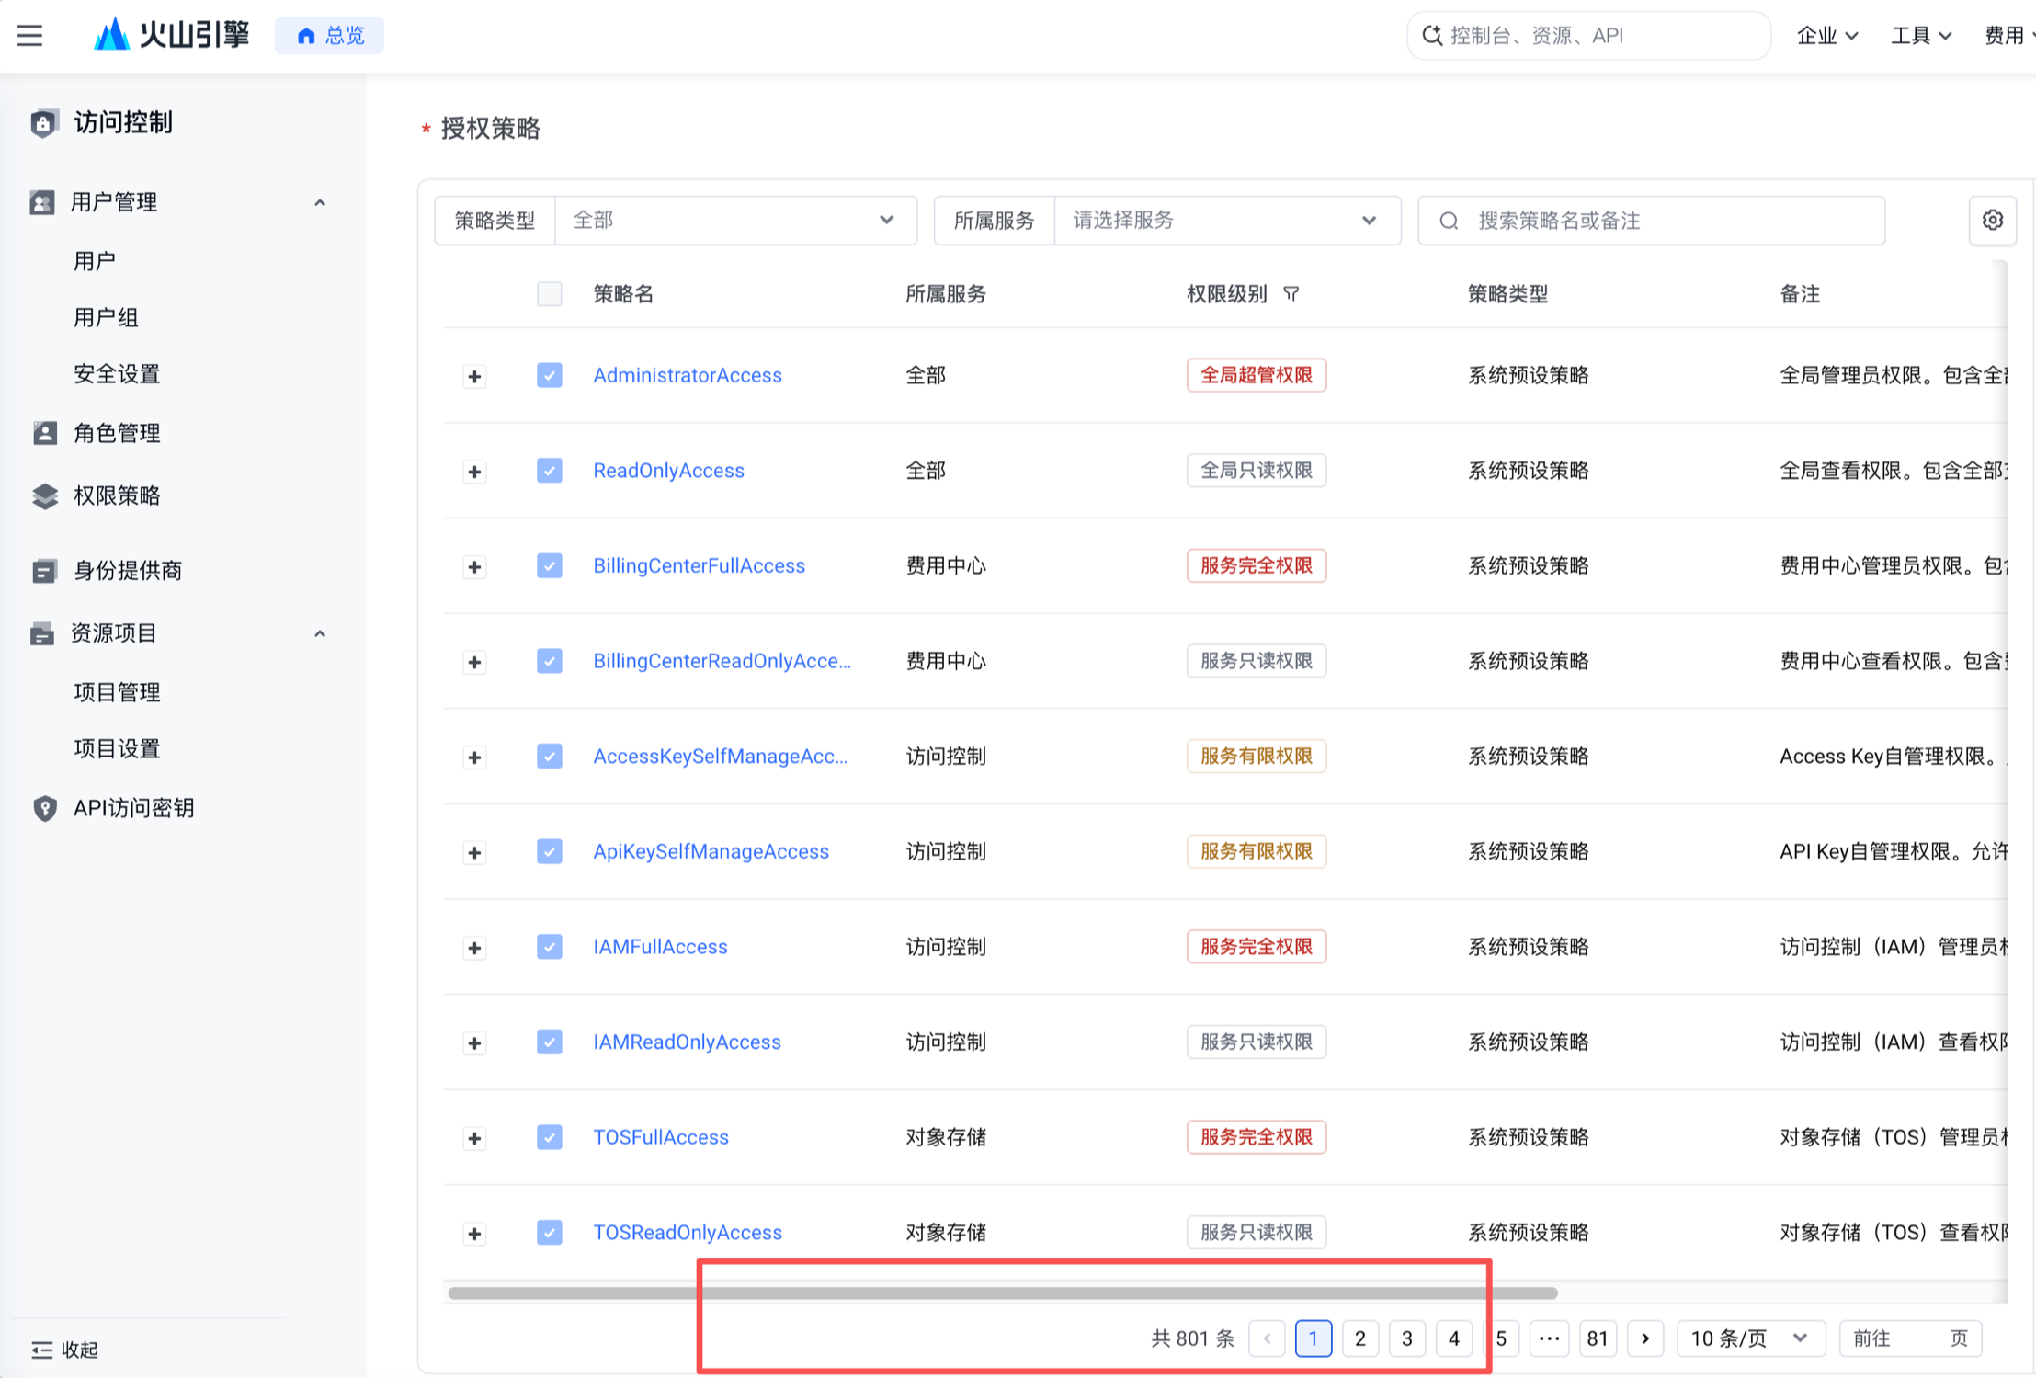2036x1378 pixels.
Task: Expand the TOSFullAccess row details
Action: pyautogui.click(x=474, y=1138)
